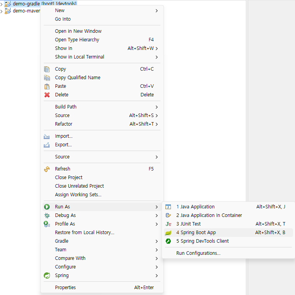
Task: Choose Close Unrelated Project
Action: 101,186
